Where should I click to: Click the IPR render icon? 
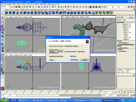point(96,7)
